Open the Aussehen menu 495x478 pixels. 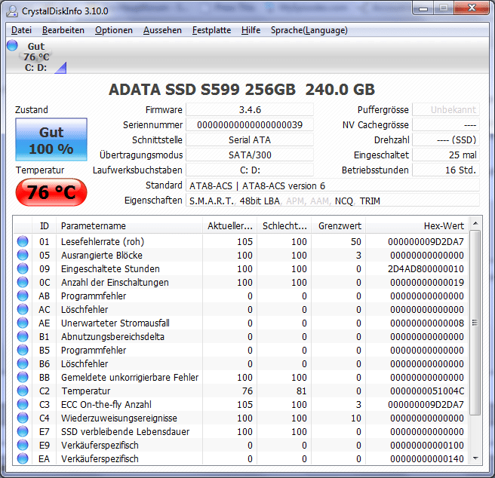coord(162,30)
